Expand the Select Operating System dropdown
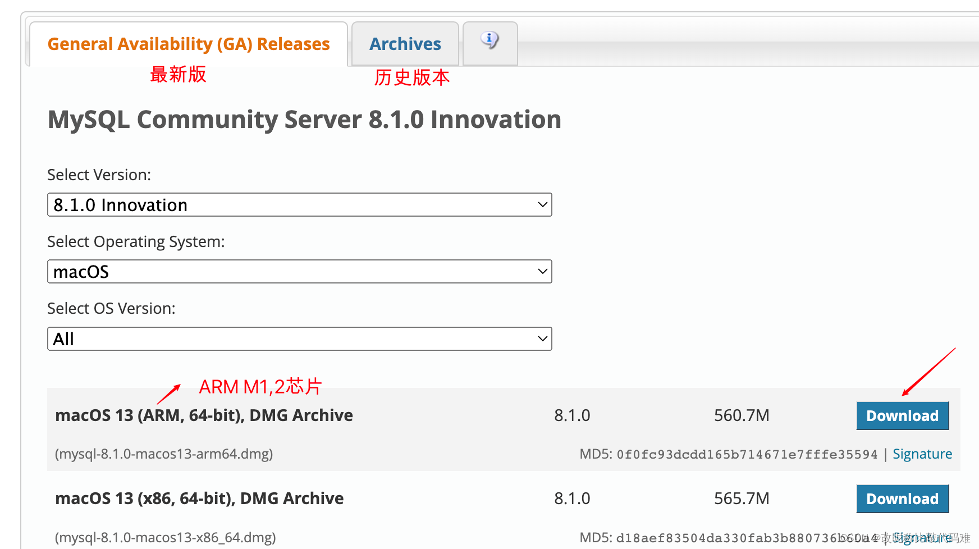The image size is (979, 549). (300, 272)
